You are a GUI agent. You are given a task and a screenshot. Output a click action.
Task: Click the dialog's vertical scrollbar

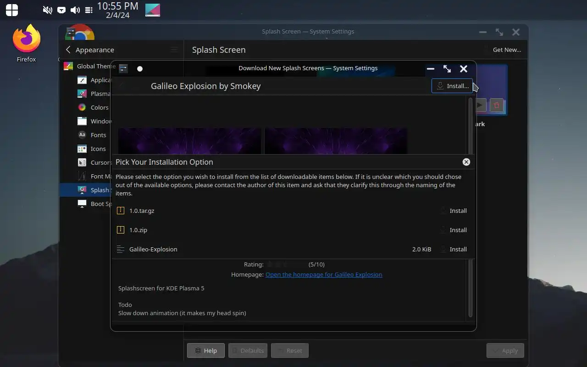470,206
